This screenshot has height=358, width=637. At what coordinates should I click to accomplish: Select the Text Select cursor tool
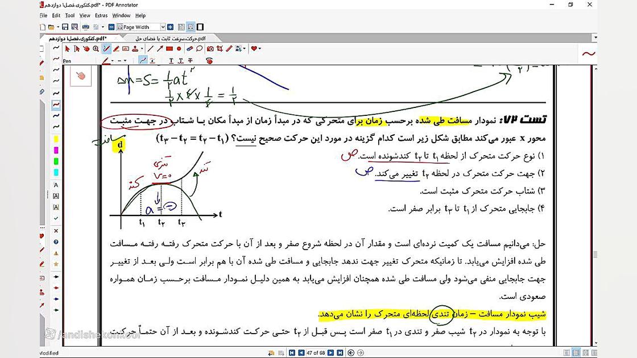(77, 49)
